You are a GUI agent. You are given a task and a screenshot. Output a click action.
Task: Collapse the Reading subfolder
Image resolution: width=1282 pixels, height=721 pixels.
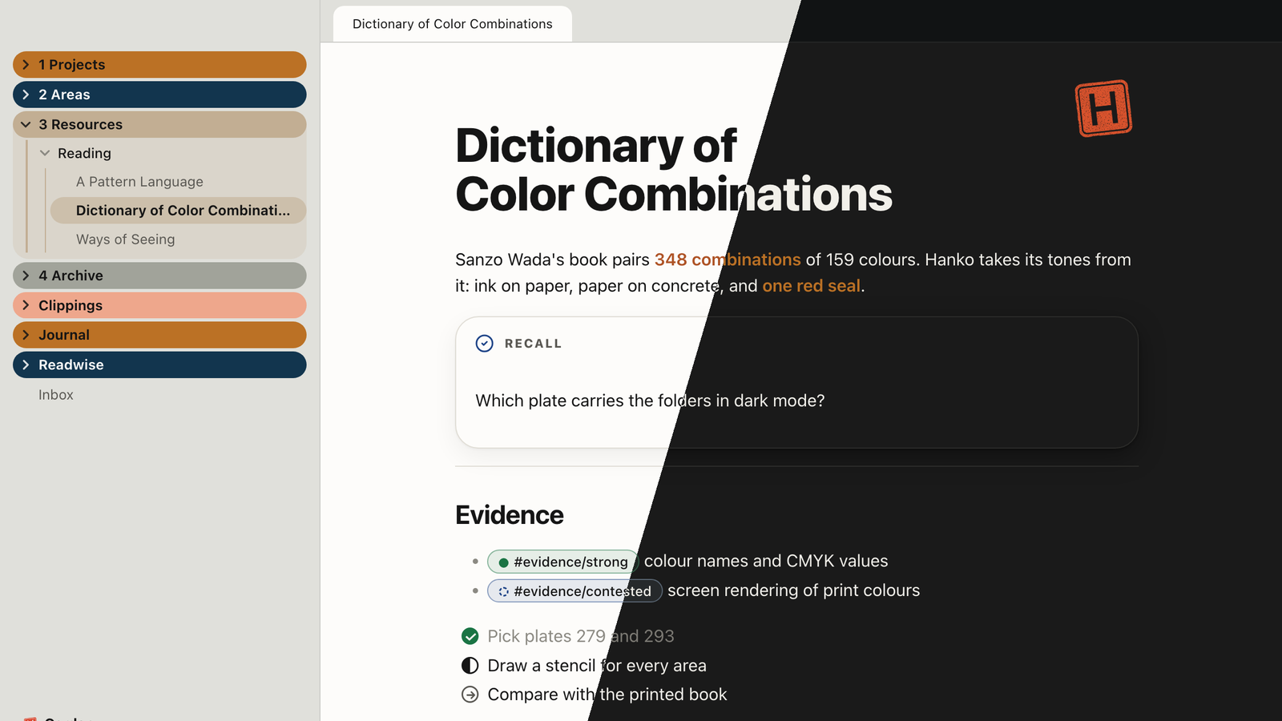pos(45,153)
